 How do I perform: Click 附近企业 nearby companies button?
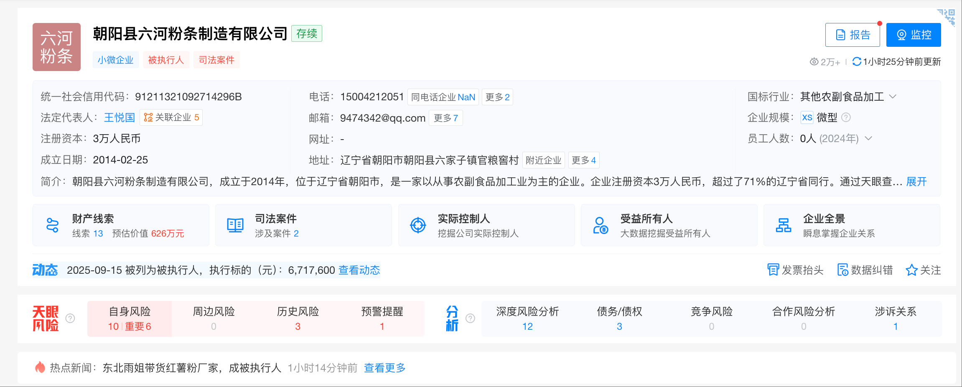point(543,160)
